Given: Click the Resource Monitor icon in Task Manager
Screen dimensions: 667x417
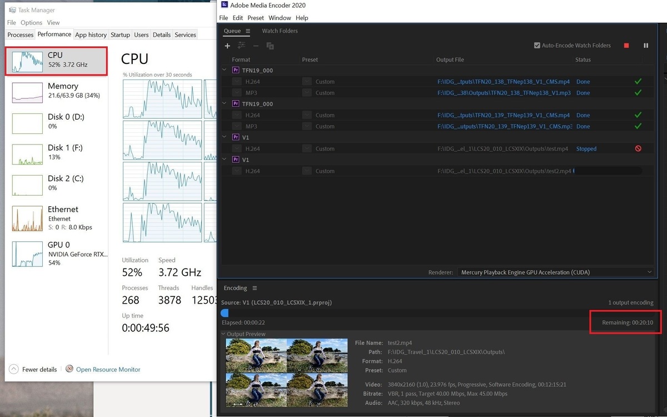Looking at the screenshot, I should tap(69, 369).
